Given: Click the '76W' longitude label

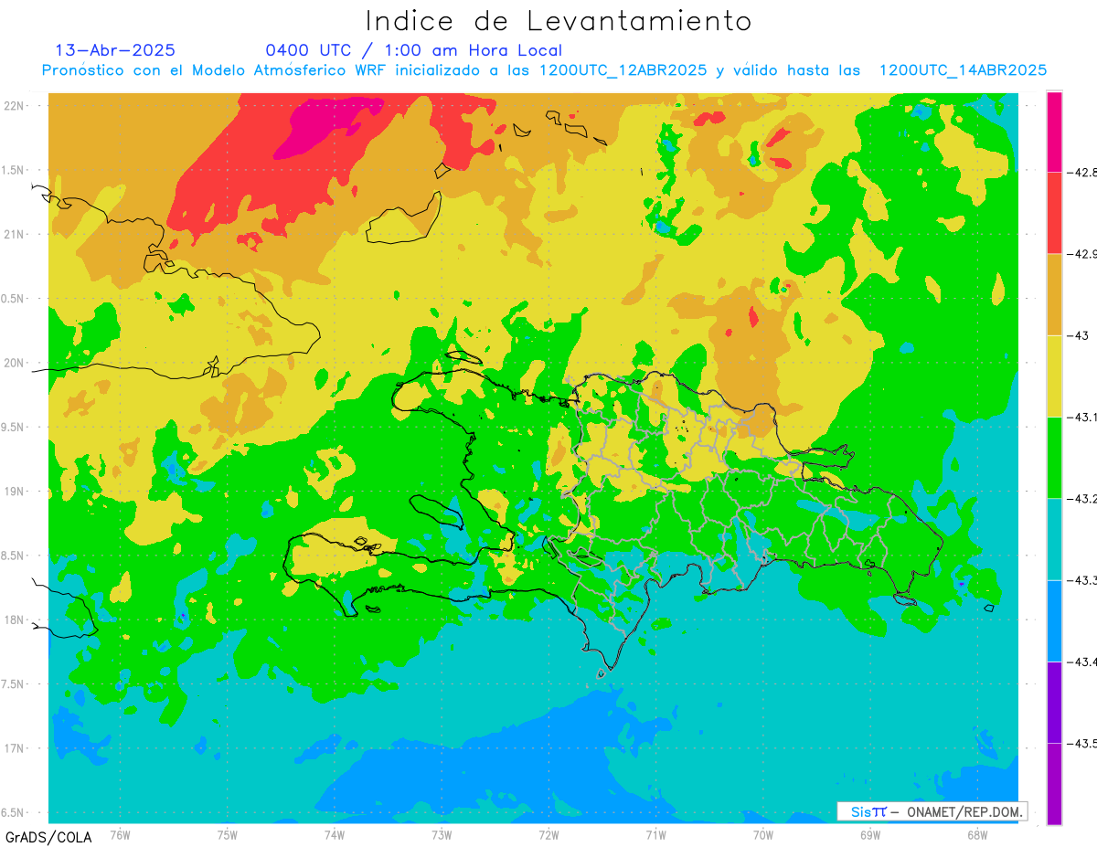Looking at the screenshot, I should point(120,834).
